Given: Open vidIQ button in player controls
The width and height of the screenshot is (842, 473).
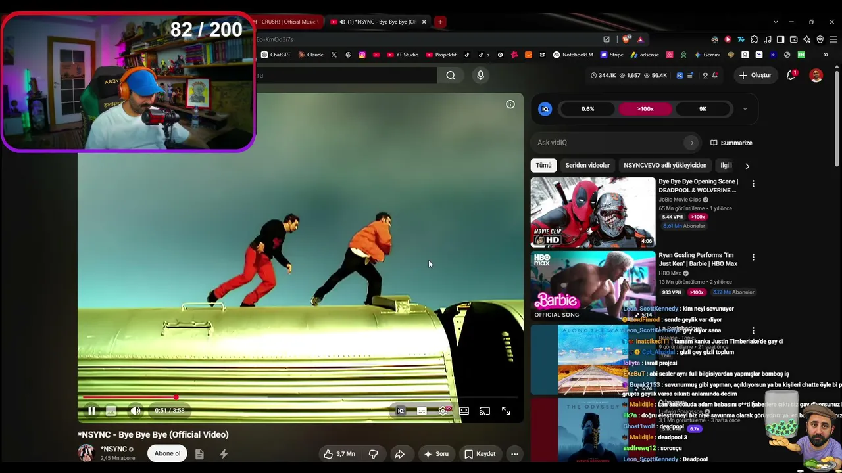Looking at the screenshot, I should pyautogui.click(x=401, y=411).
